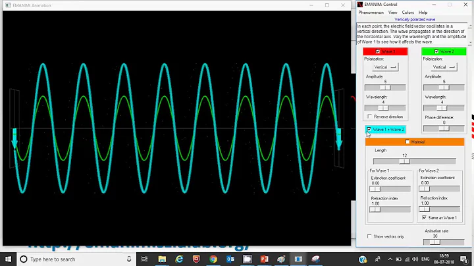Click the description text box

click(411, 34)
